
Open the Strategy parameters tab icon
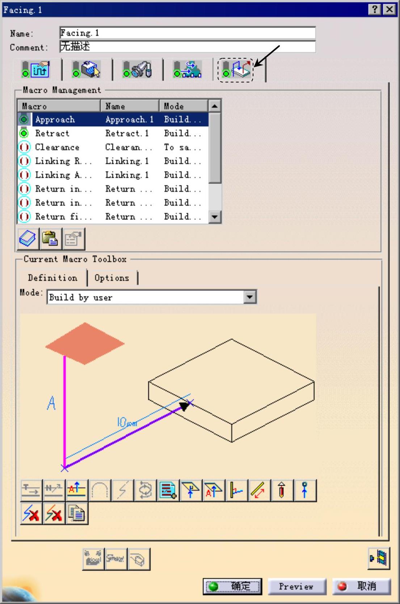coord(36,70)
